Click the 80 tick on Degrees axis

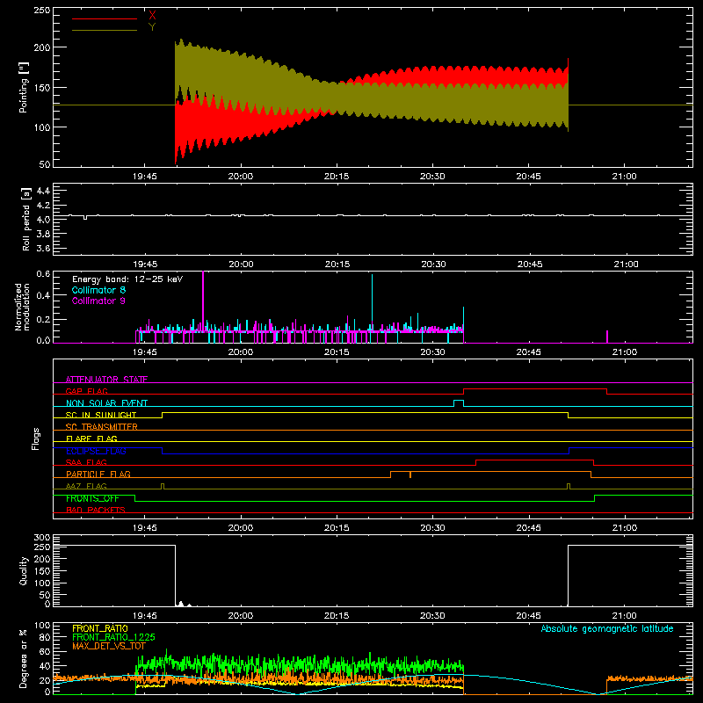coord(45,637)
